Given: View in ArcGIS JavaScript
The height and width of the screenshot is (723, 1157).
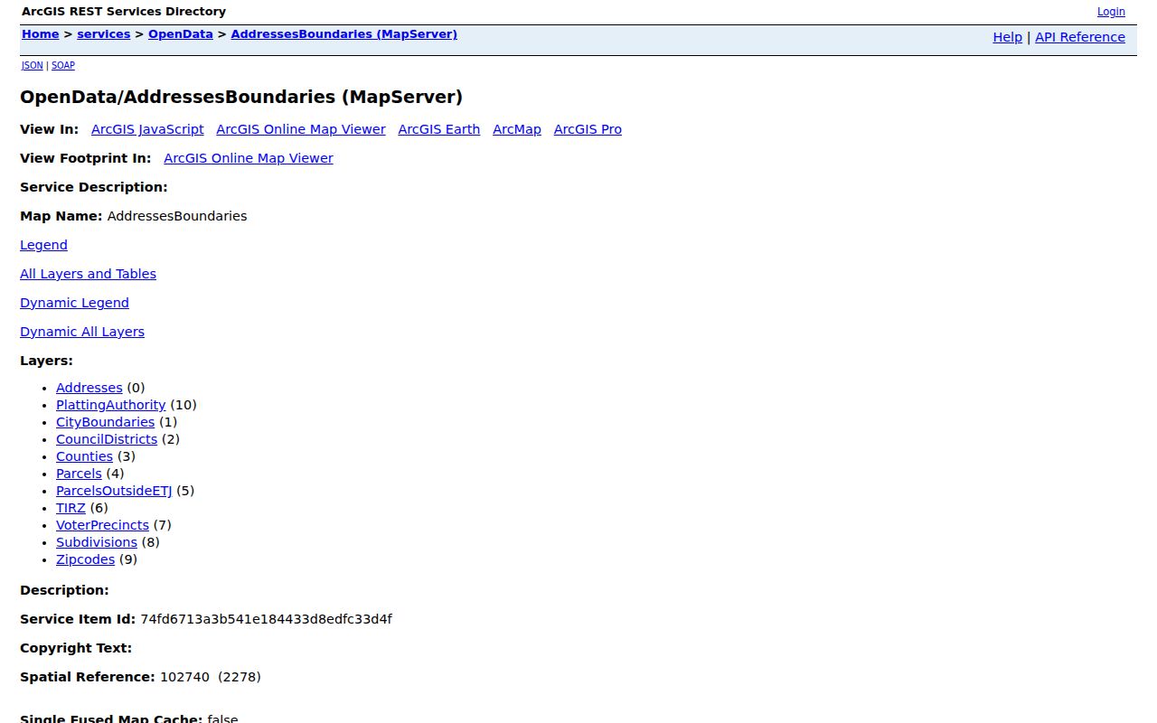Looking at the screenshot, I should [x=147, y=129].
